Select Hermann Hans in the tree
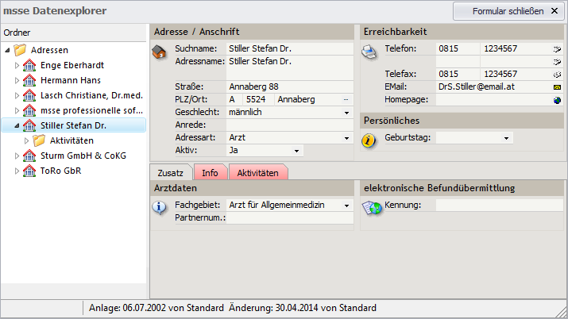This screenshot has width=568, height=319. coord(71,80)
